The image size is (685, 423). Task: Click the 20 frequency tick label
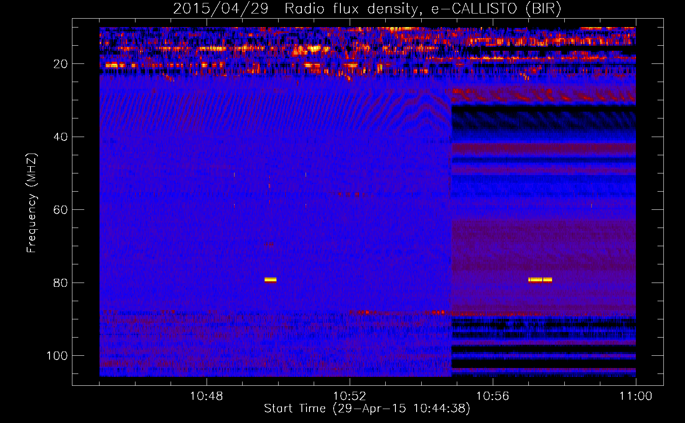click(61, 64)
